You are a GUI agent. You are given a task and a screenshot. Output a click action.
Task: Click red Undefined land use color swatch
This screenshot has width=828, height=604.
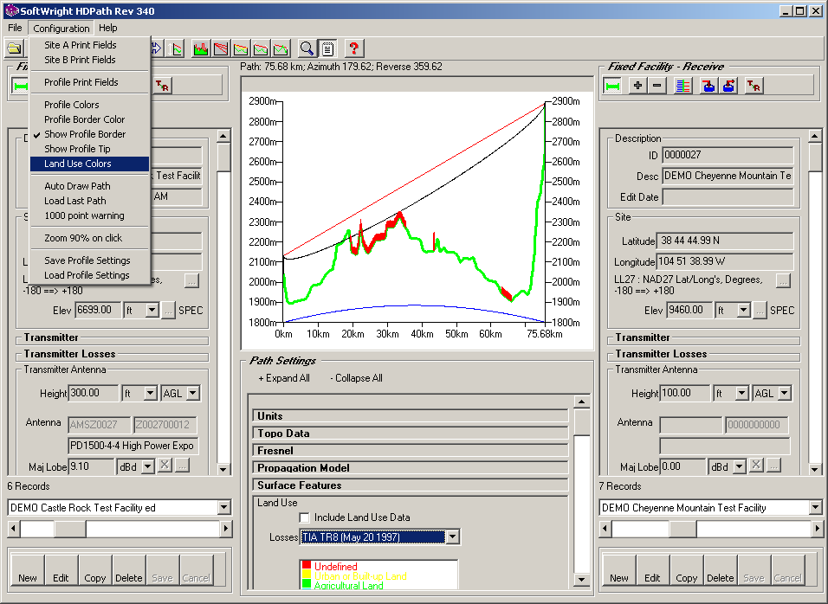click(307, 565)
